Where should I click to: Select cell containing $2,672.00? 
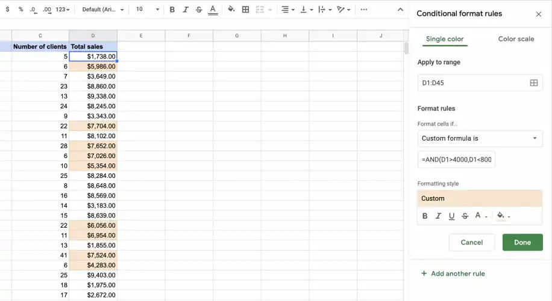click(x=93, y=295)
